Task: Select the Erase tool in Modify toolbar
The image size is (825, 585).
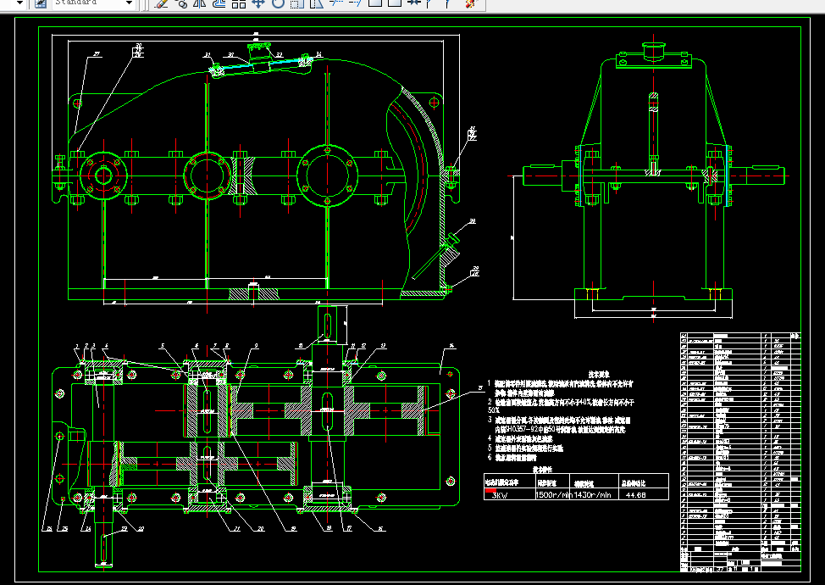Action: [163, 3]
